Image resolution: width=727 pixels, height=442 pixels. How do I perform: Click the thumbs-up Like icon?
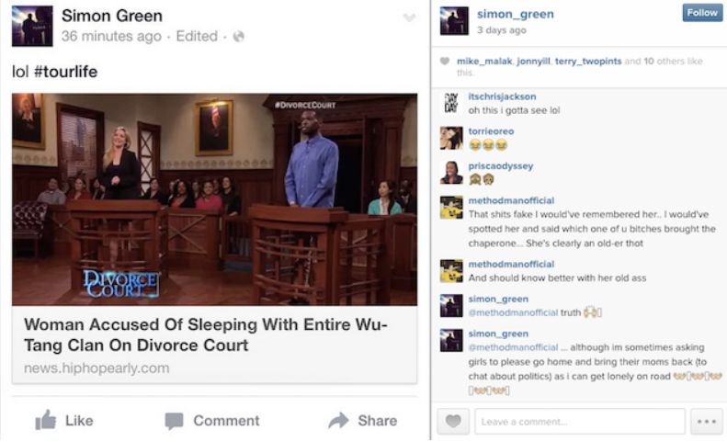tap(46, 420)
